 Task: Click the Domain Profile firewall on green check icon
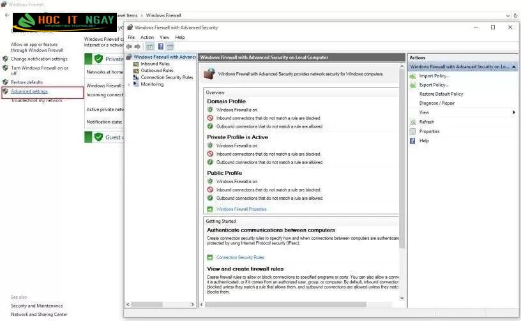tap(210, 110)
